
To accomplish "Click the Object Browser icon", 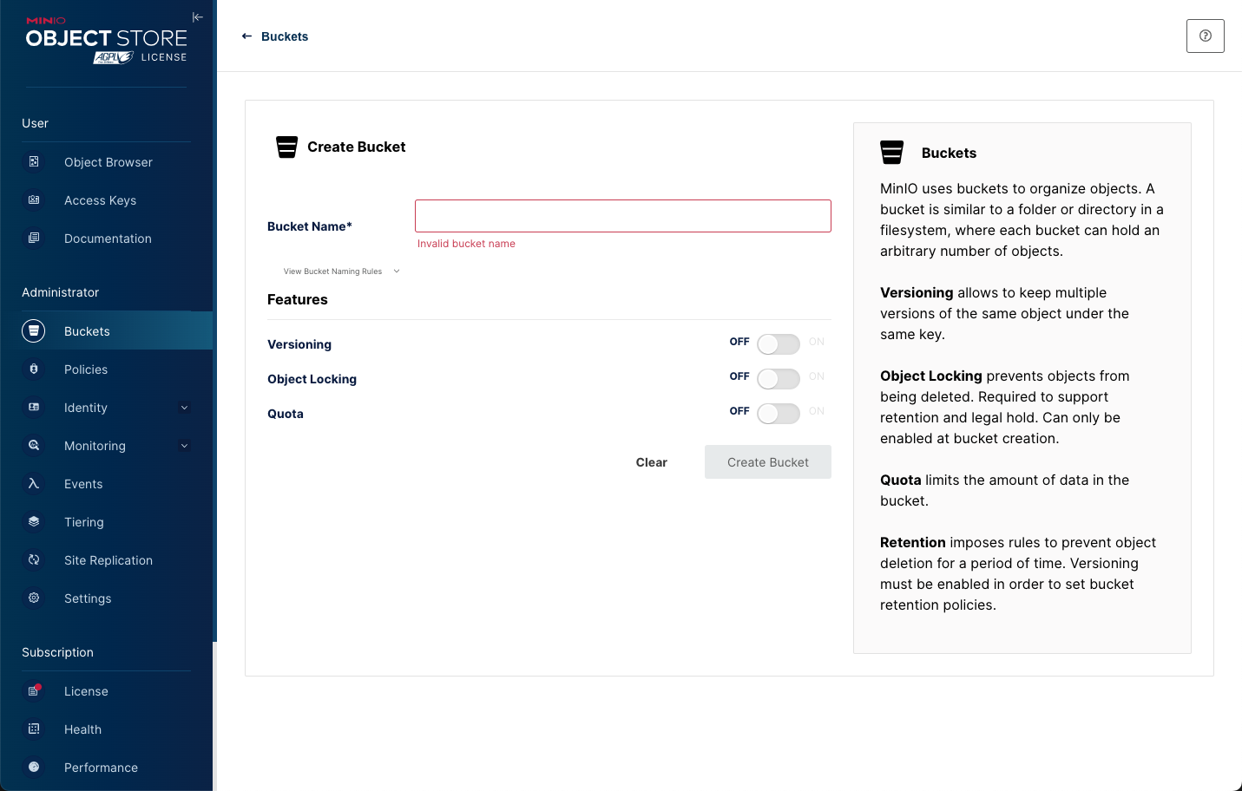I will (34, 161).
